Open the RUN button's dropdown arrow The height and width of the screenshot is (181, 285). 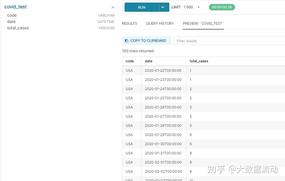pyautogui.click(x=163, y=7)
